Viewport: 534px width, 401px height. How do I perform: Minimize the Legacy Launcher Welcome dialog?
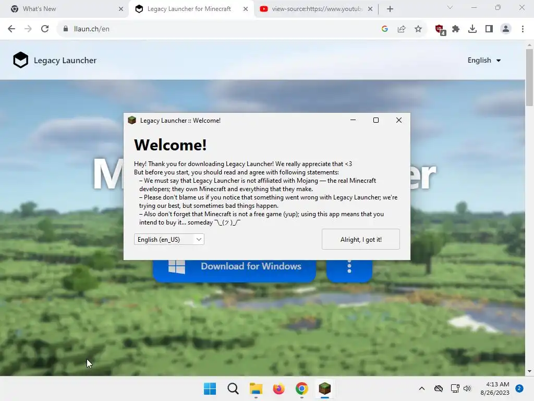point(353,120)
